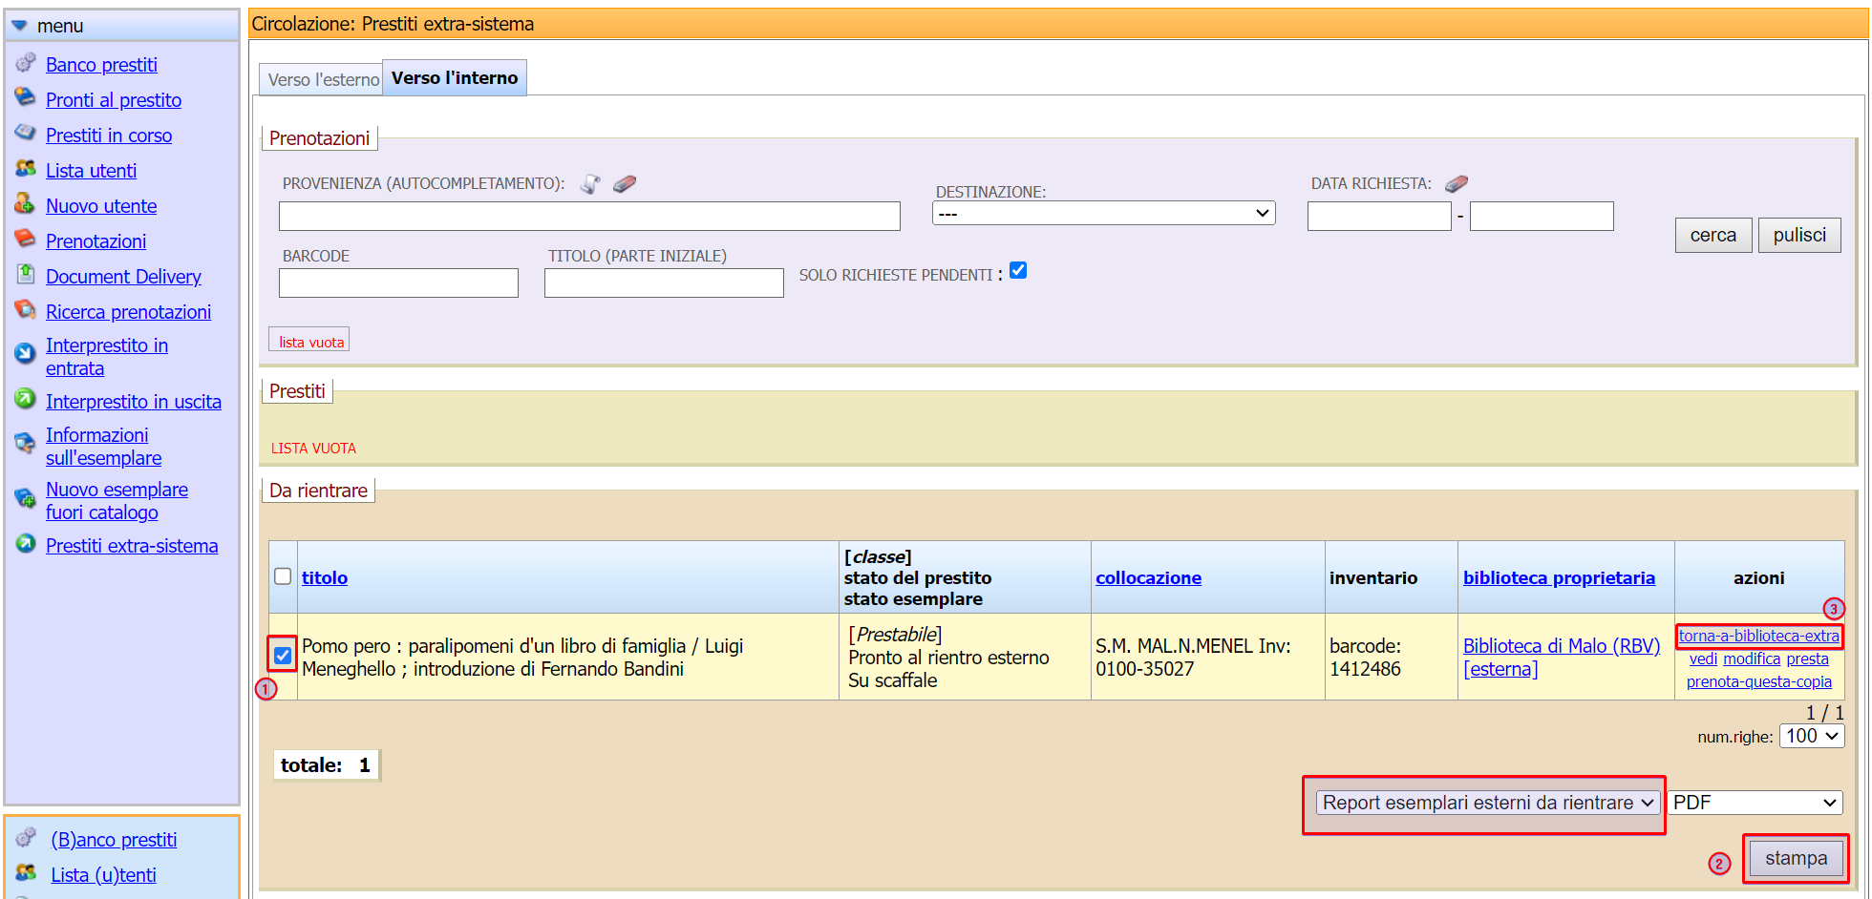The width and height of the screenshot is (1872, 899).
Task: Switch to the Verso l'esterno tab
Action: (323, 79)
